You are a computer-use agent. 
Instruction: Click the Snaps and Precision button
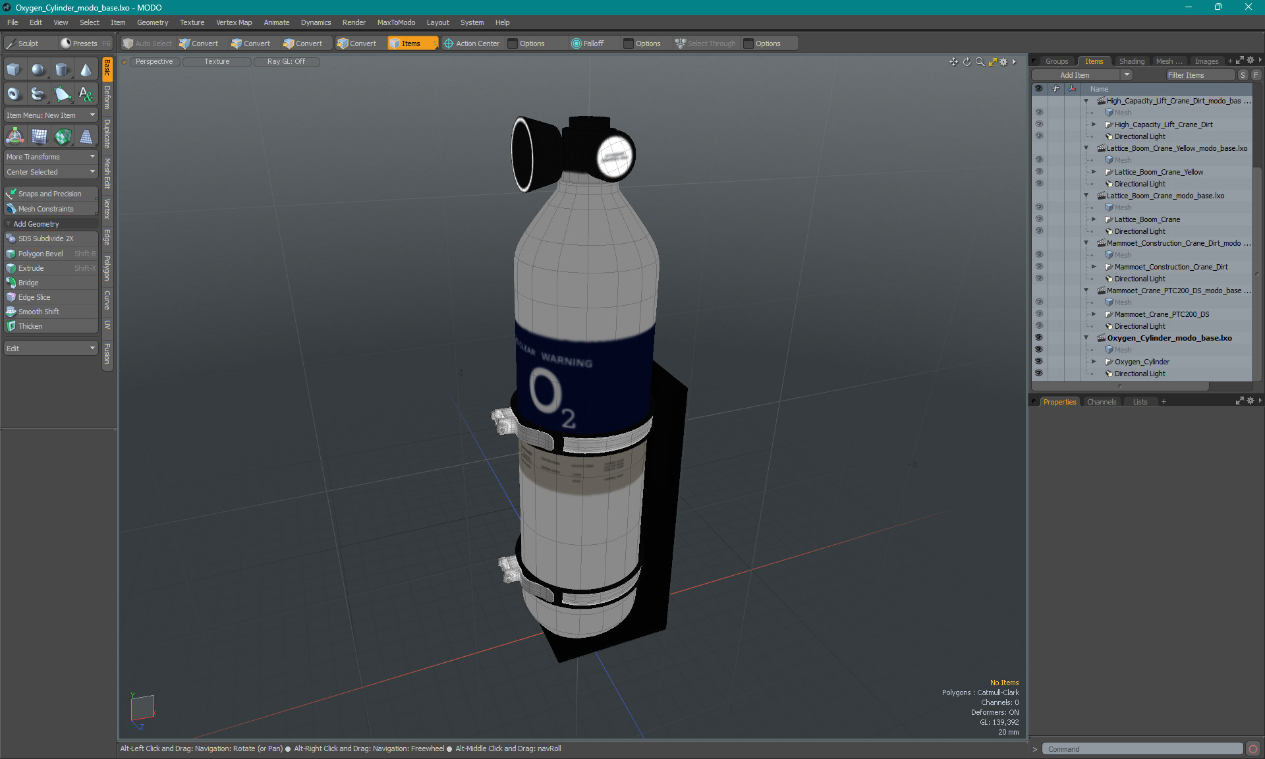pyautogui.click(x=51, y=194)
